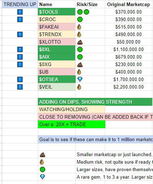Click the green circle in the $0XL row
The width and height of the screenshot is (153, 184).
(x=80, y=50)
